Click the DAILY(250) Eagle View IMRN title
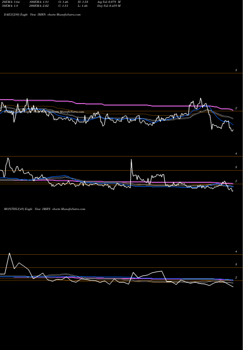This screenshot has height=350, width=243. tap(42, 15)
